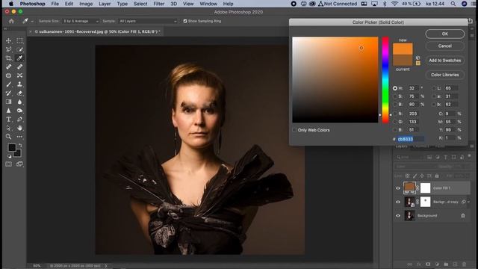The height and width of the screenshot is (269, 478).
Task: Open the Eyedropper tool preset picker
Action: click(x=28, y=21)
